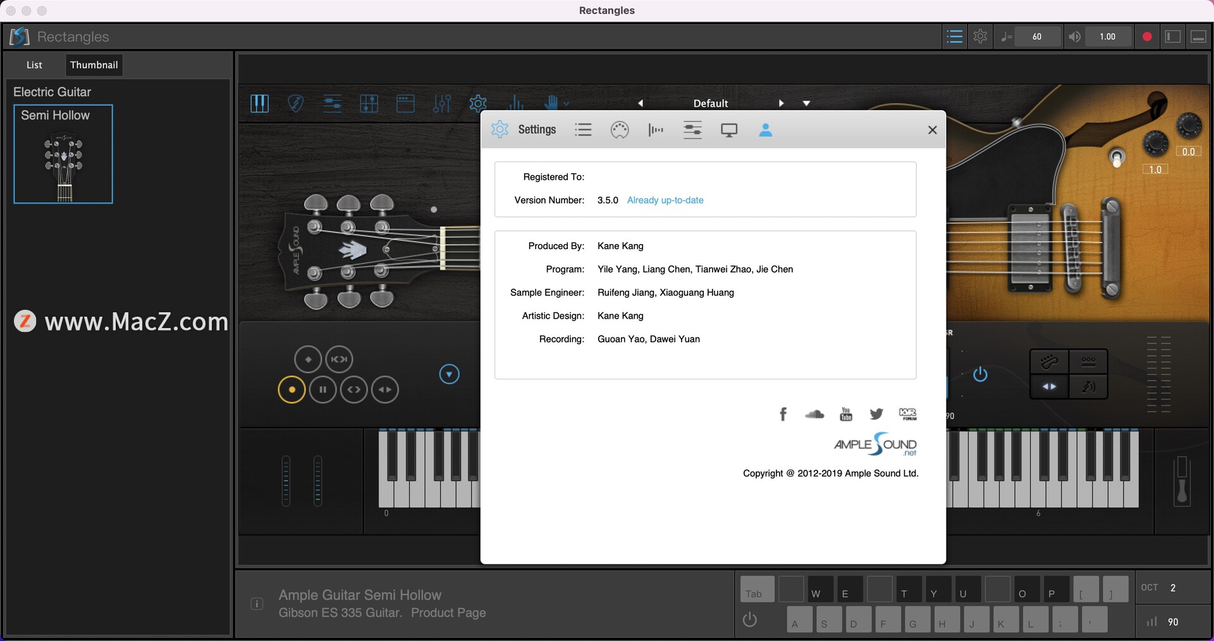This screenshot has height=641, width=1214.
Task: Open the Product Page link
Action: tap(448, 613)
